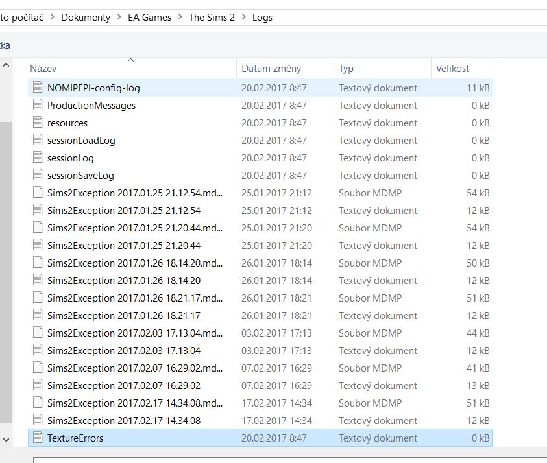The width and height of the screenshot is (547, 463).
Task: Expand the chevron after Dokumenty in breadcrumb
Action: [x=119, y=18]
